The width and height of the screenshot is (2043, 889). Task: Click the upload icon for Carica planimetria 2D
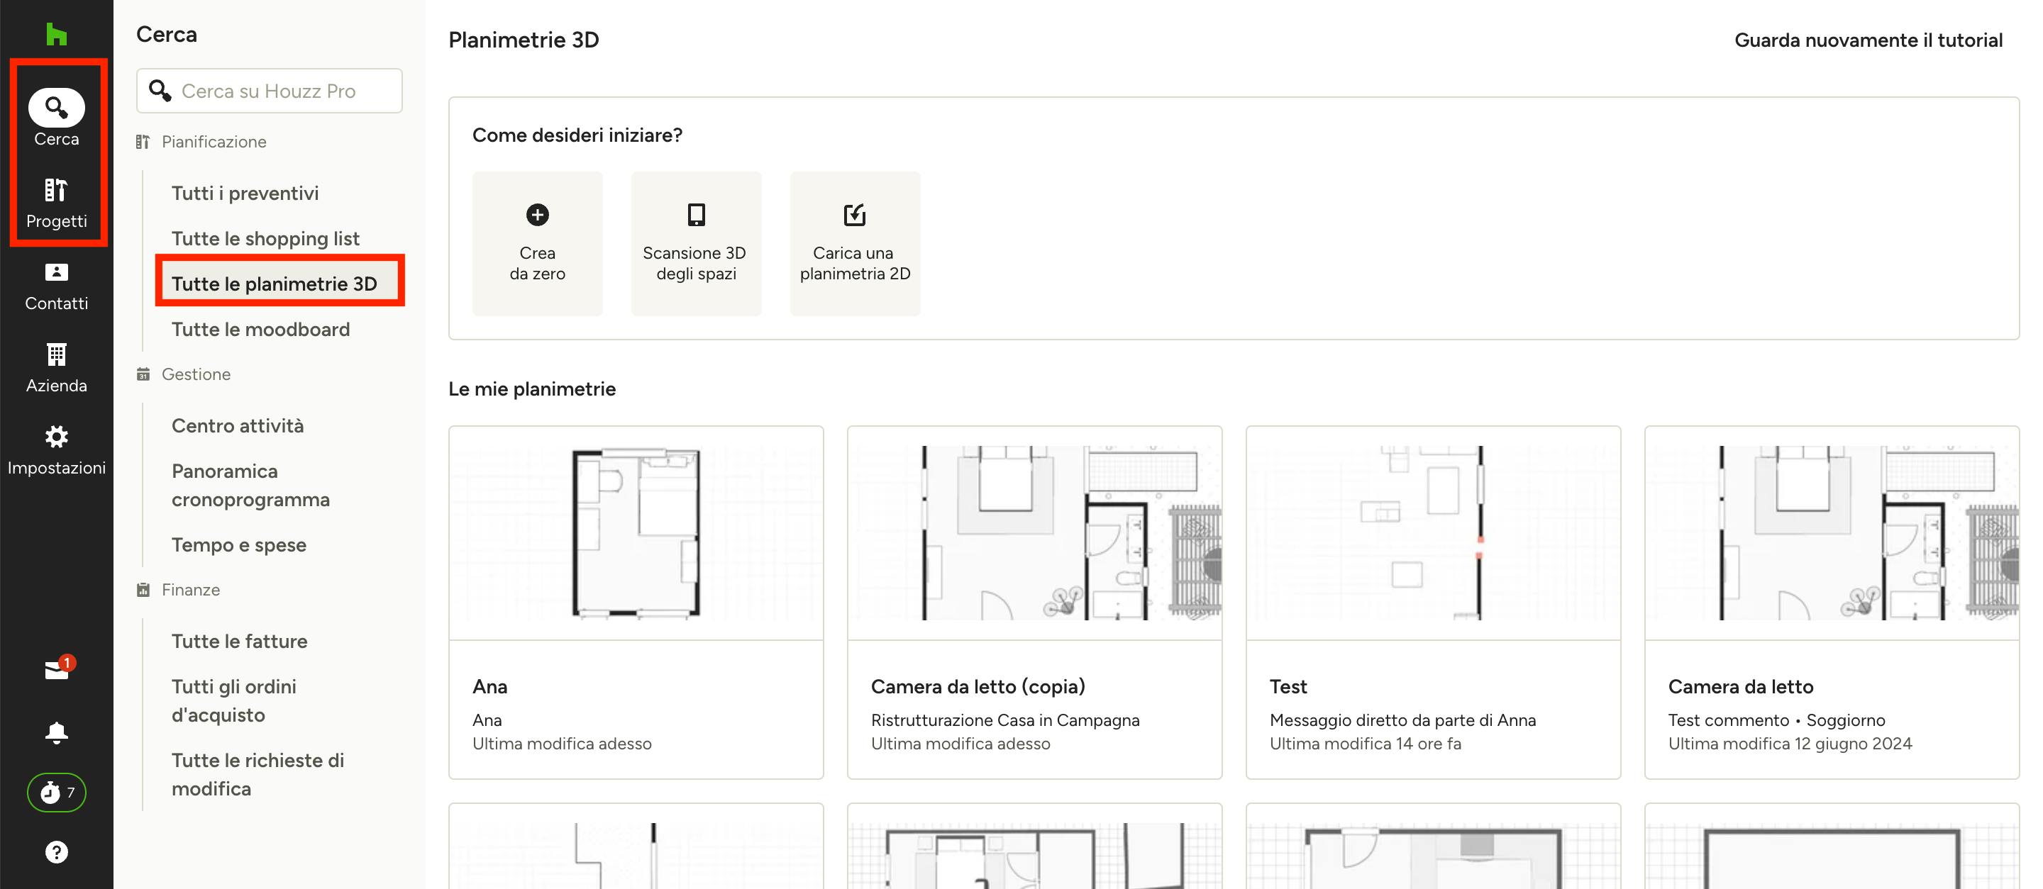(x=855, y=215)
